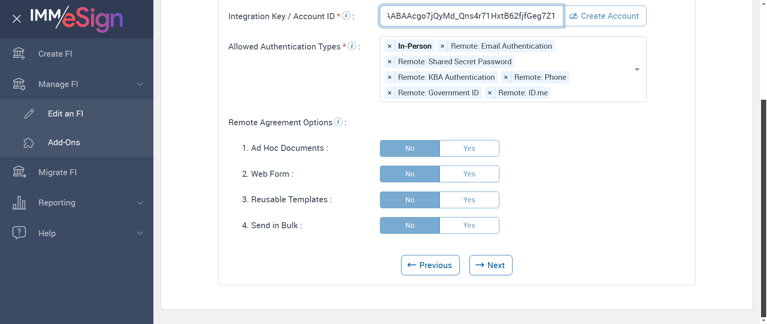Expand the Reporting menu chevron
767x324 pixels.
click(140, 203)
